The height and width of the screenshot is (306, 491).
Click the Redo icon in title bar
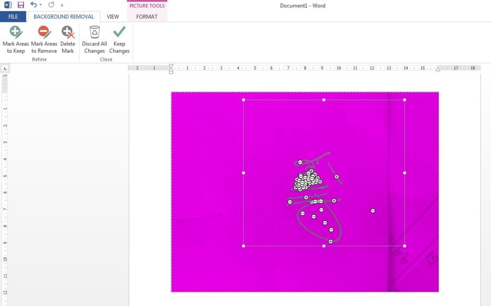(51, 5)
